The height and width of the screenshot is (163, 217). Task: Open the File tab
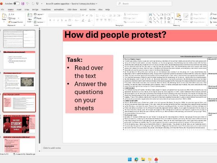pyautogui.click(x=3, y=10)
